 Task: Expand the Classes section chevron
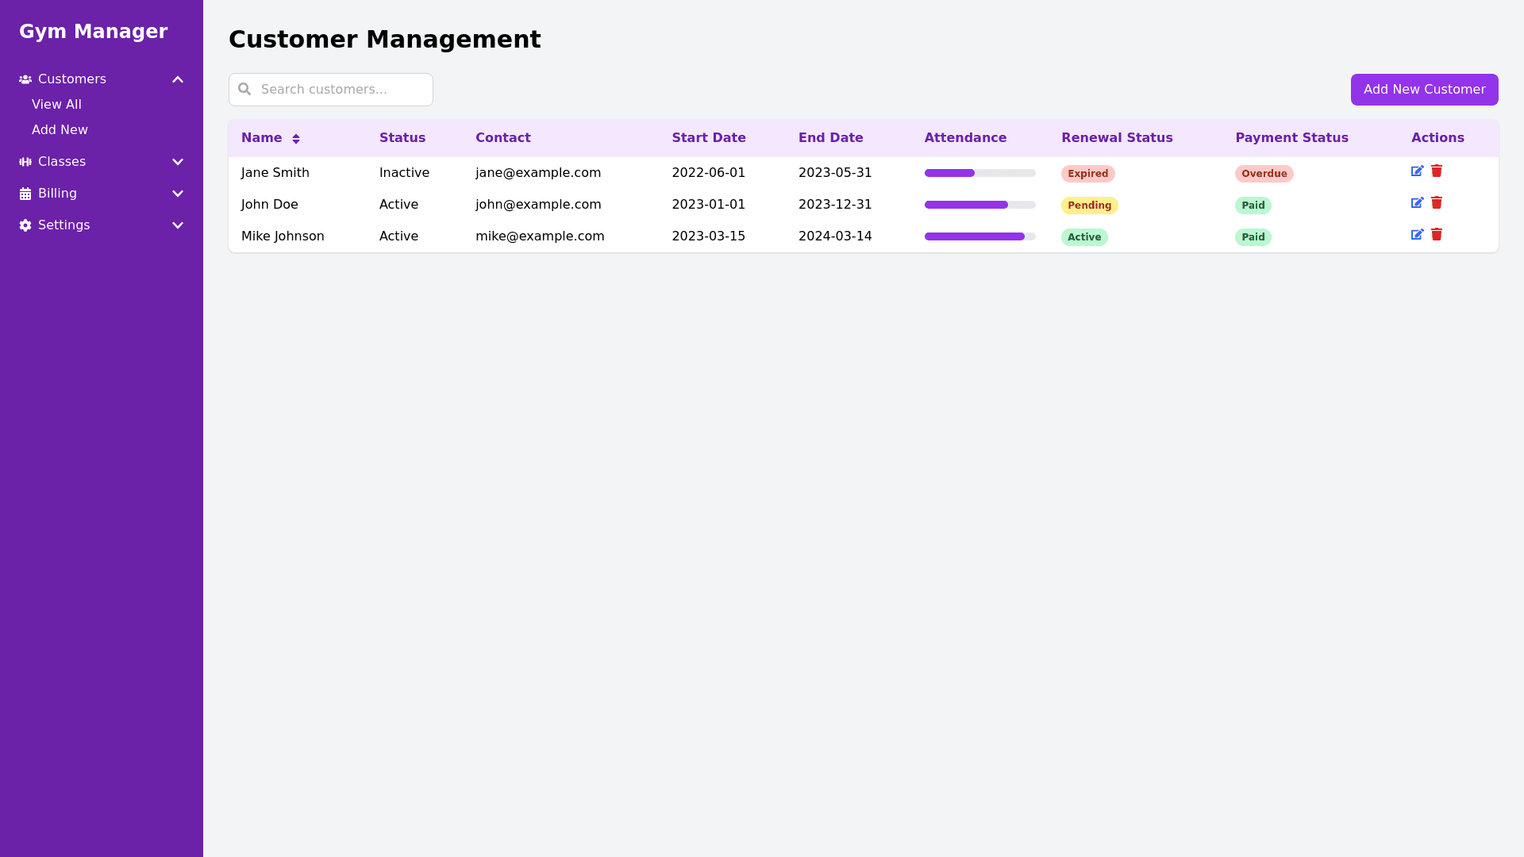tap(178, 162)
